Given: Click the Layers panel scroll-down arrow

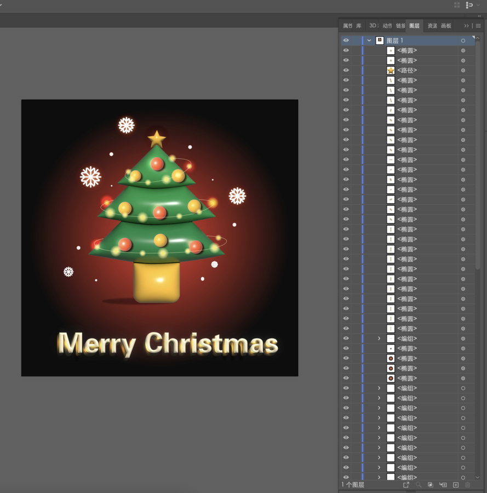Looking at the screenshot, I should tap(478, 477).
